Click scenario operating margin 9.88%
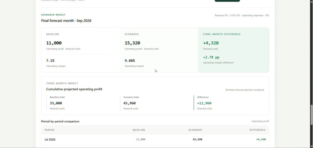This screenshot has height=148, width=313. (130, 61)
